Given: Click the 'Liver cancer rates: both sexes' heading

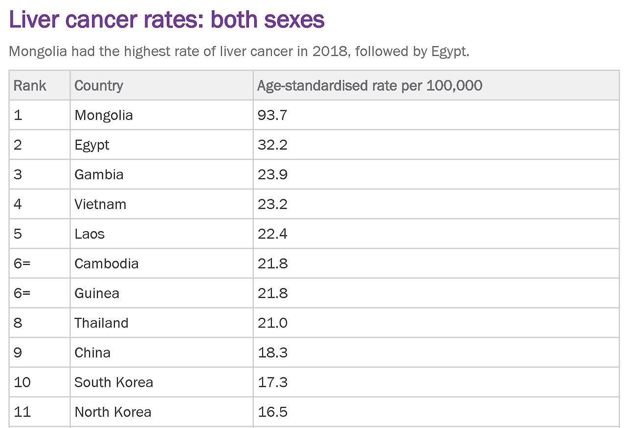Looking at the screenshot, I should pos(167,20).
